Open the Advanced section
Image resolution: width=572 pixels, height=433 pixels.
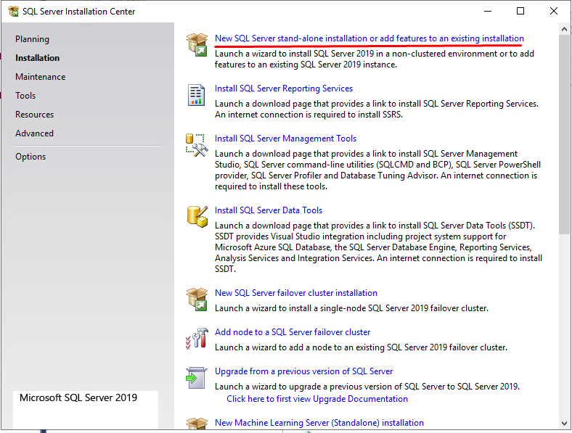pyautogui.click(x=34, y=133)
